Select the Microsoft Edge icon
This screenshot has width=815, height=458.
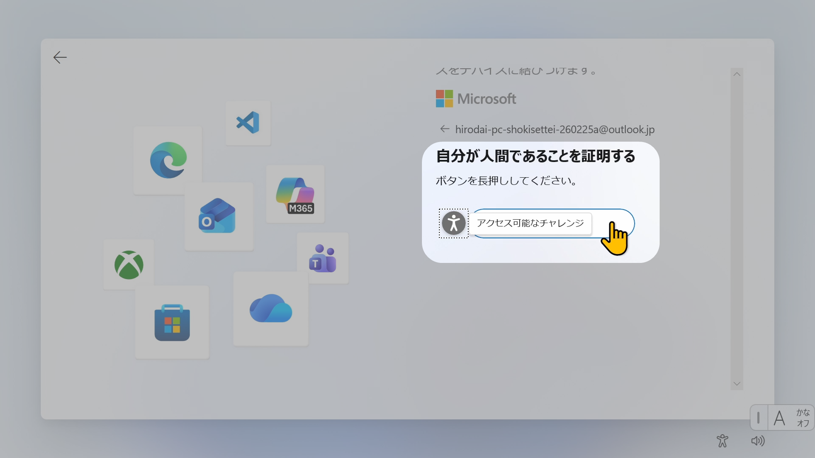(168, 160)
